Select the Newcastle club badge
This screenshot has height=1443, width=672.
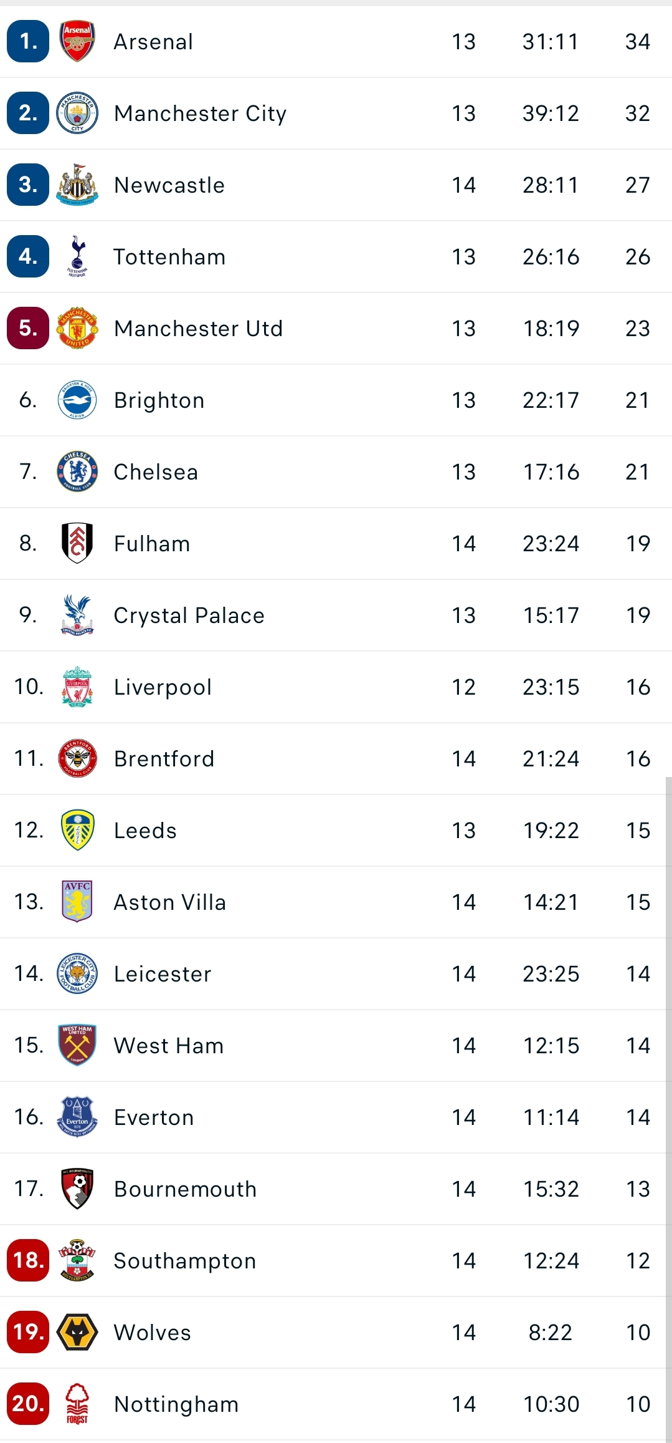(77, 185)
